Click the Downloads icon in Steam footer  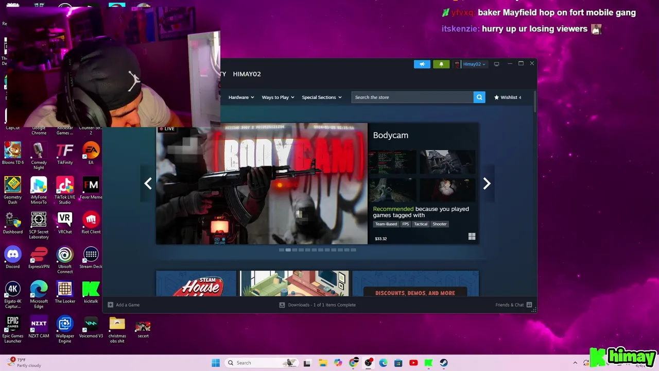click(x=282, y=305)
